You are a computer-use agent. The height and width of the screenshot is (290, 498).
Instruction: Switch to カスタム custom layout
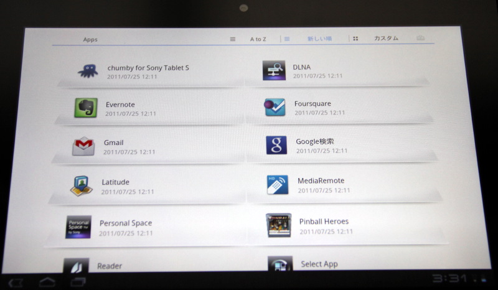[x=386, y=38]
